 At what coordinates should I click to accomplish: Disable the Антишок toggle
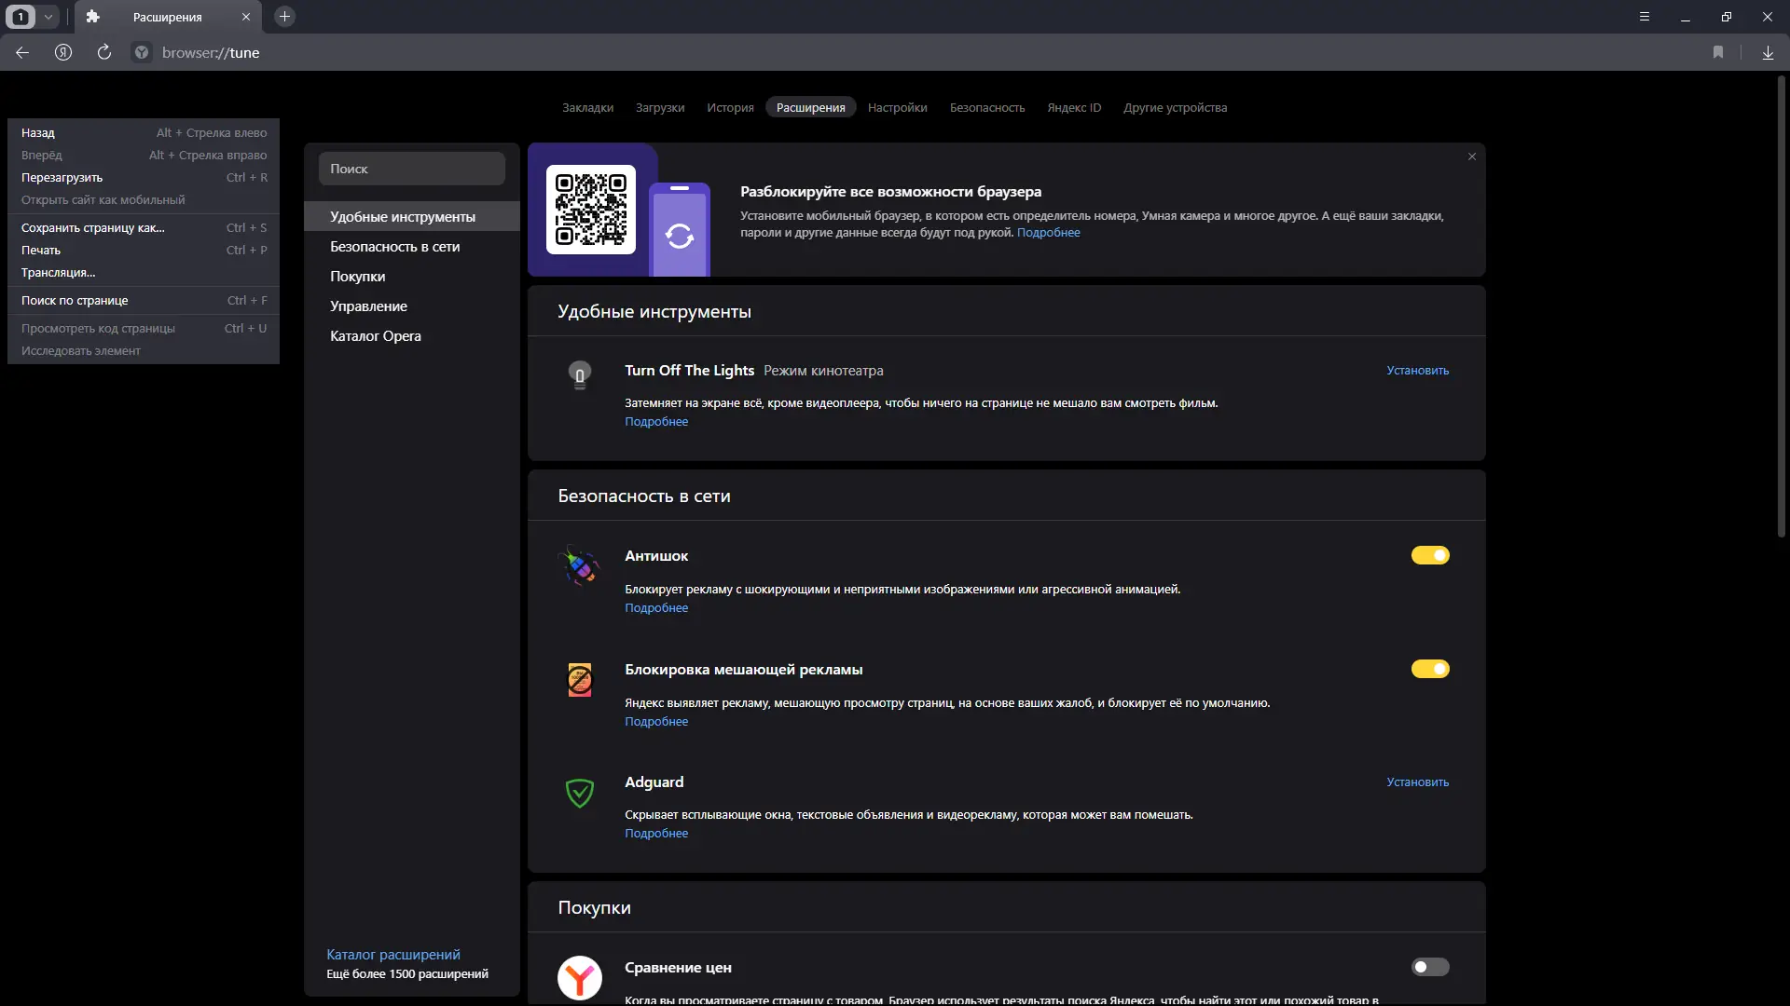pyautogui.click(x=1429, y=556)
